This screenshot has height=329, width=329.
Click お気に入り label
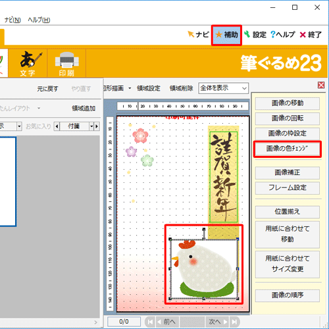point(38,126)
